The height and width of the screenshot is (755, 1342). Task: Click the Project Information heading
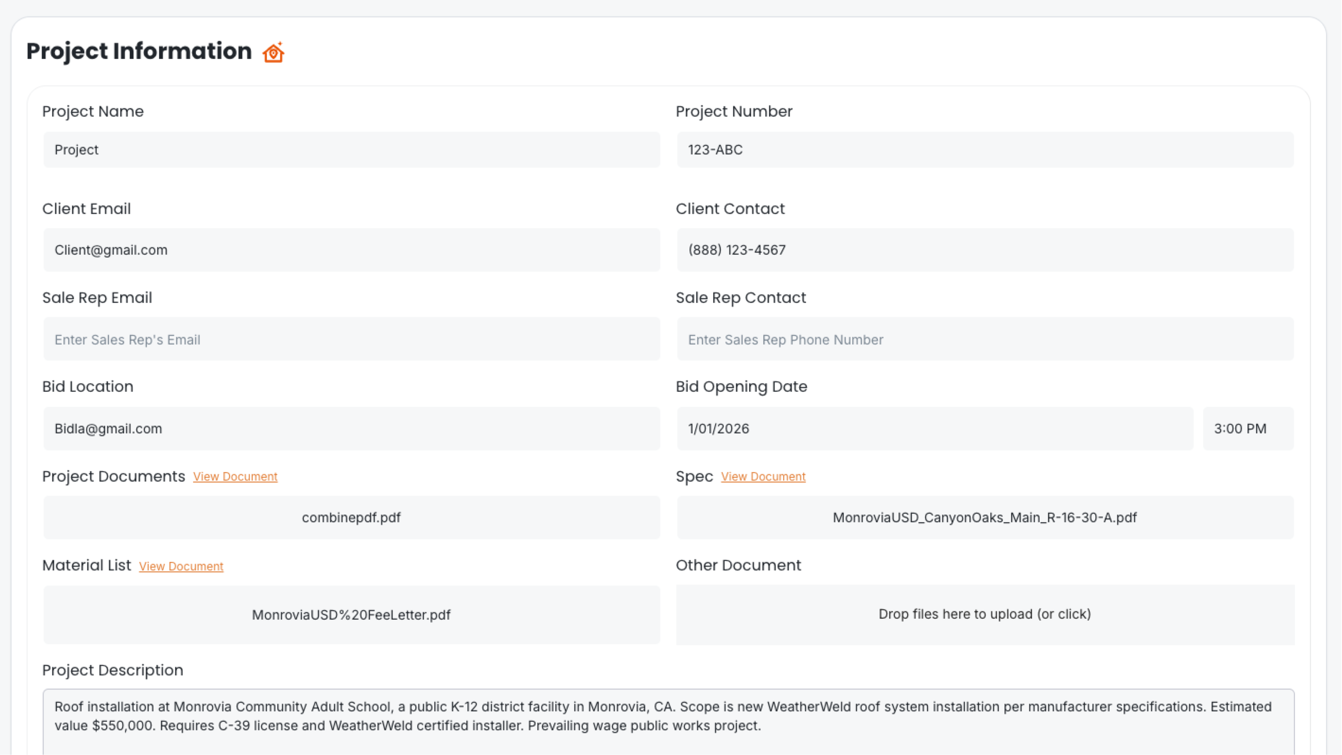pos(139,51)
